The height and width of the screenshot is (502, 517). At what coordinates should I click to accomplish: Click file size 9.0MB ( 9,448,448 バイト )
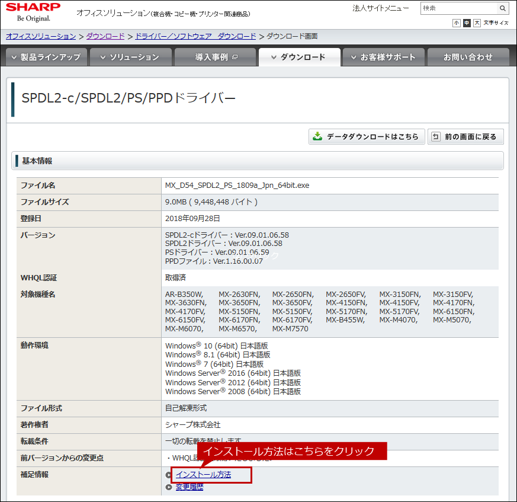(x=211, y=202)
